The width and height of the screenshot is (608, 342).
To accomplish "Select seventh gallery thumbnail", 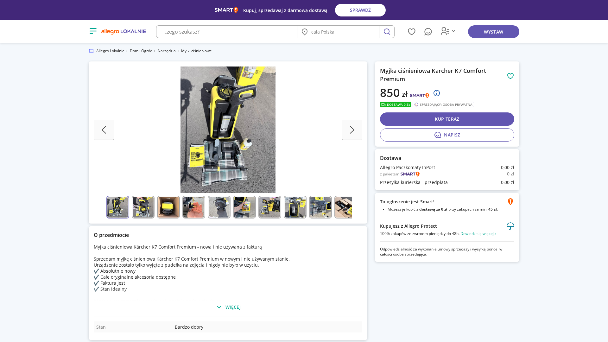I will [270, 207].
